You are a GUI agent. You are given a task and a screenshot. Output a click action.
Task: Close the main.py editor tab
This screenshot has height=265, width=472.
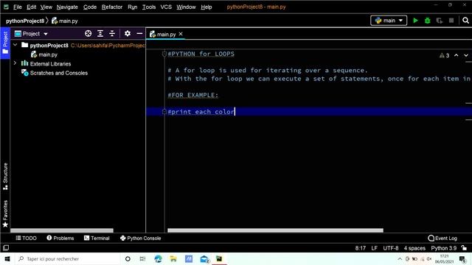[181, 34]
